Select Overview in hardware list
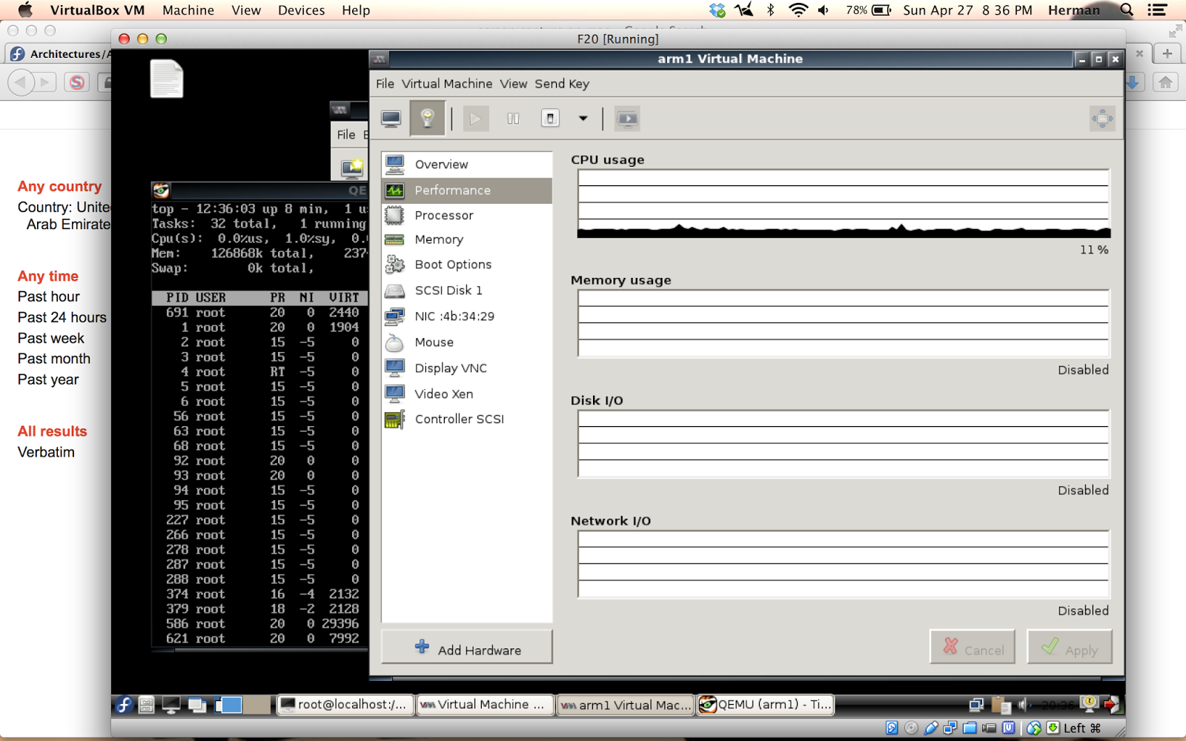Screen dimensions: 1186x741 click(x=467, y=165)
